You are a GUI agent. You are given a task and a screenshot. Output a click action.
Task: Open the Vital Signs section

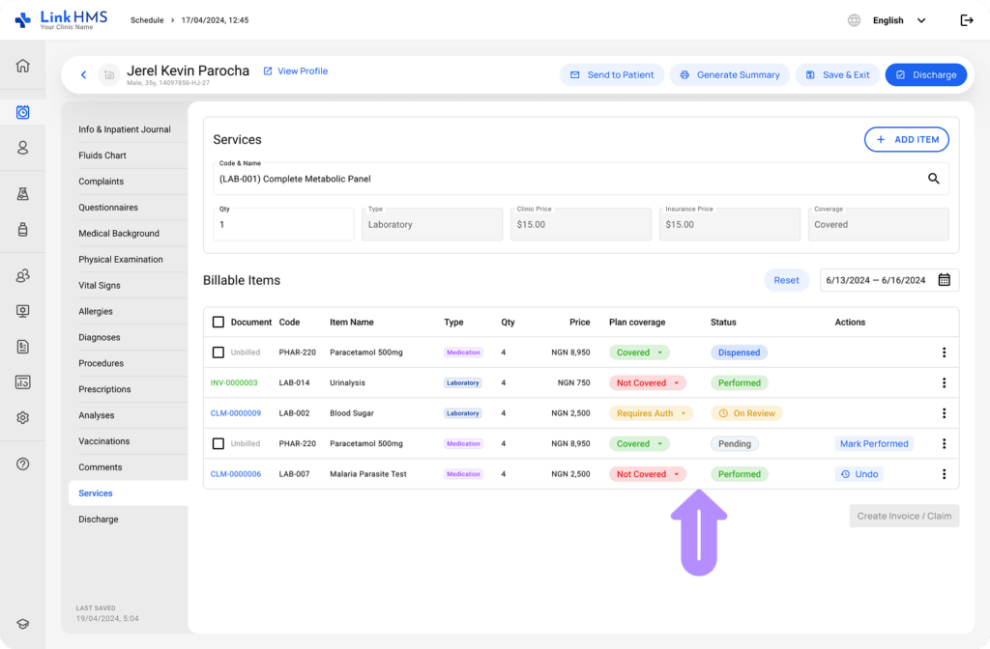tap(100, 285)
